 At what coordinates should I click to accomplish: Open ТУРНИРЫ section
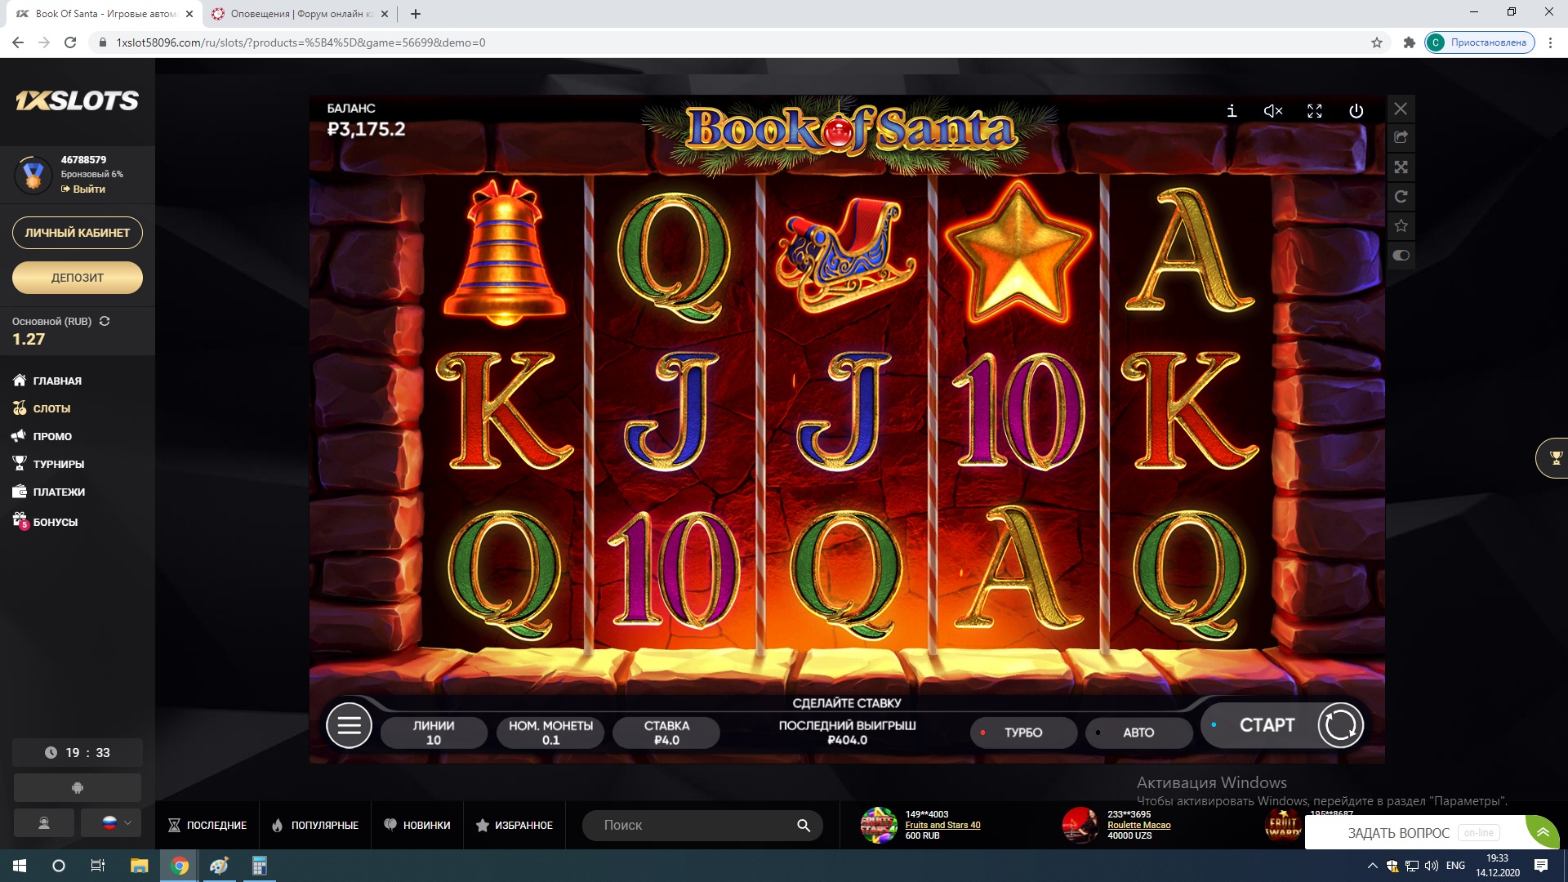(x=48, y=464)
